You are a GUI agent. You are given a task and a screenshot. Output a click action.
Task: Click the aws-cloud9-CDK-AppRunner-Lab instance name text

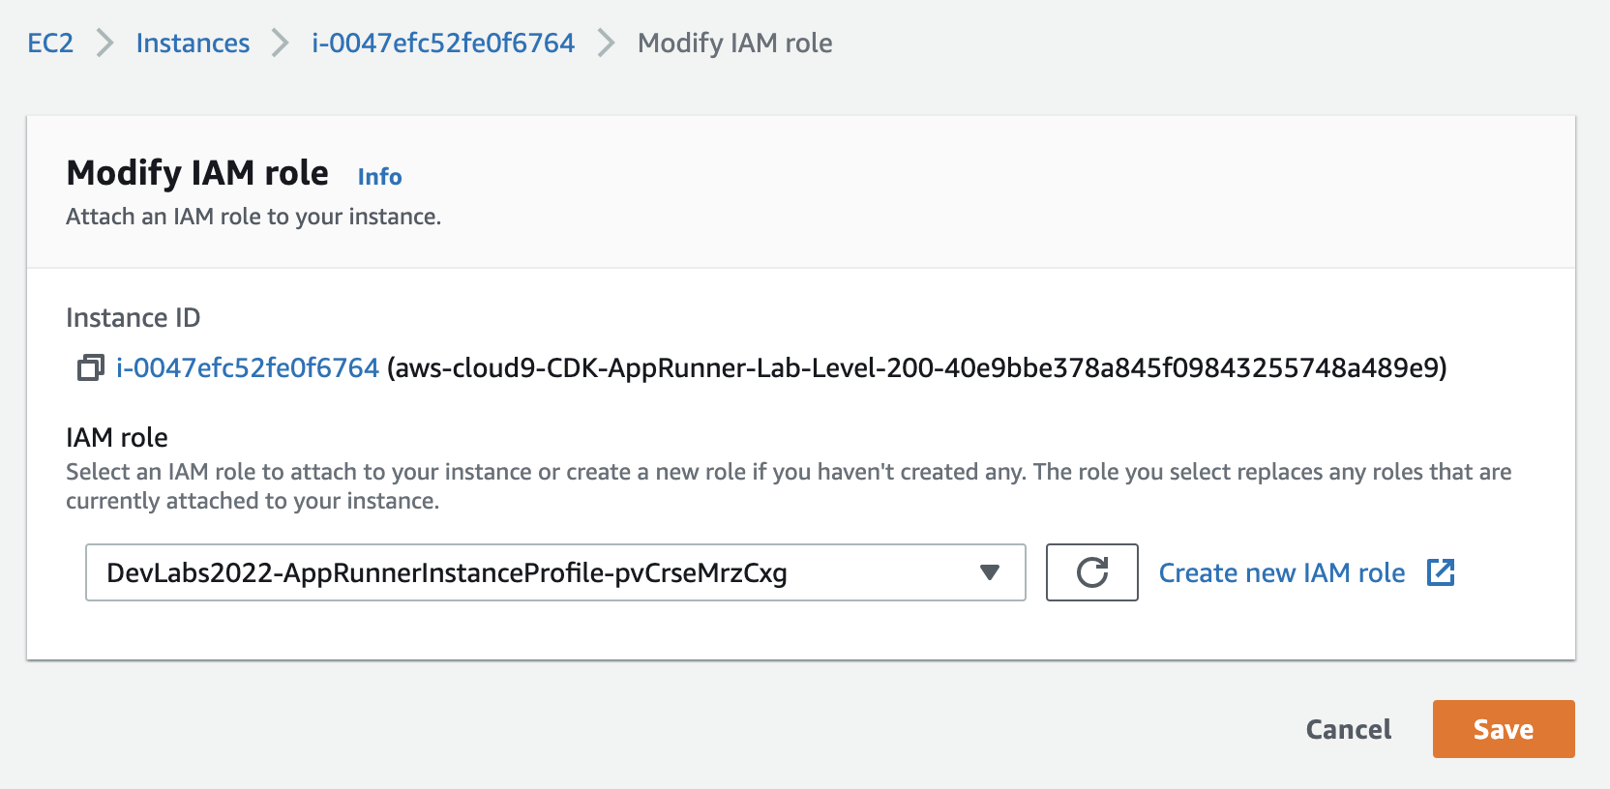917,368
